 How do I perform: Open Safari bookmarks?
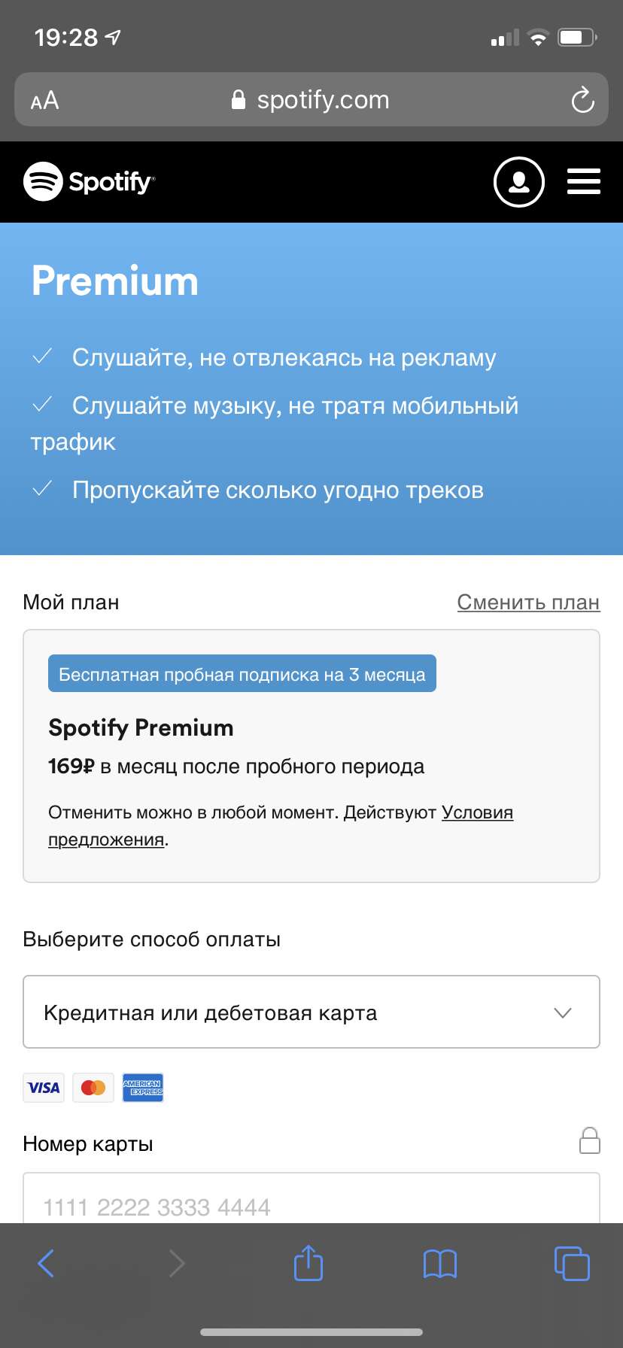click(440, 1264)
